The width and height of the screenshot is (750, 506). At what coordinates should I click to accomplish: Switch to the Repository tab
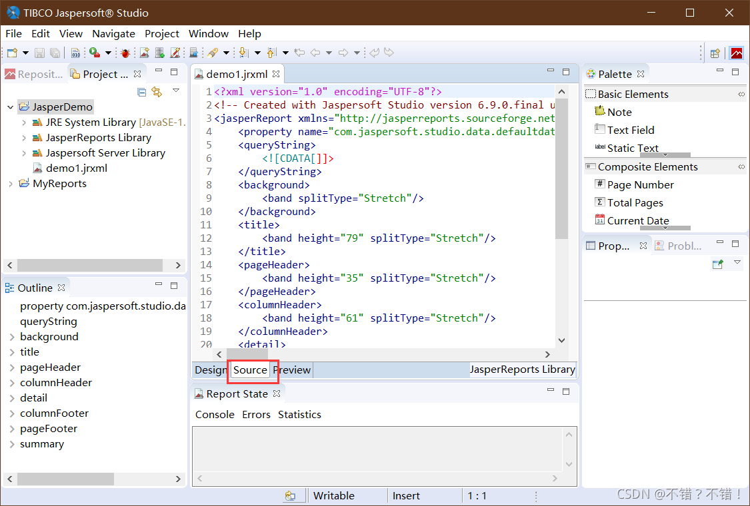click(x=34, y=74)
